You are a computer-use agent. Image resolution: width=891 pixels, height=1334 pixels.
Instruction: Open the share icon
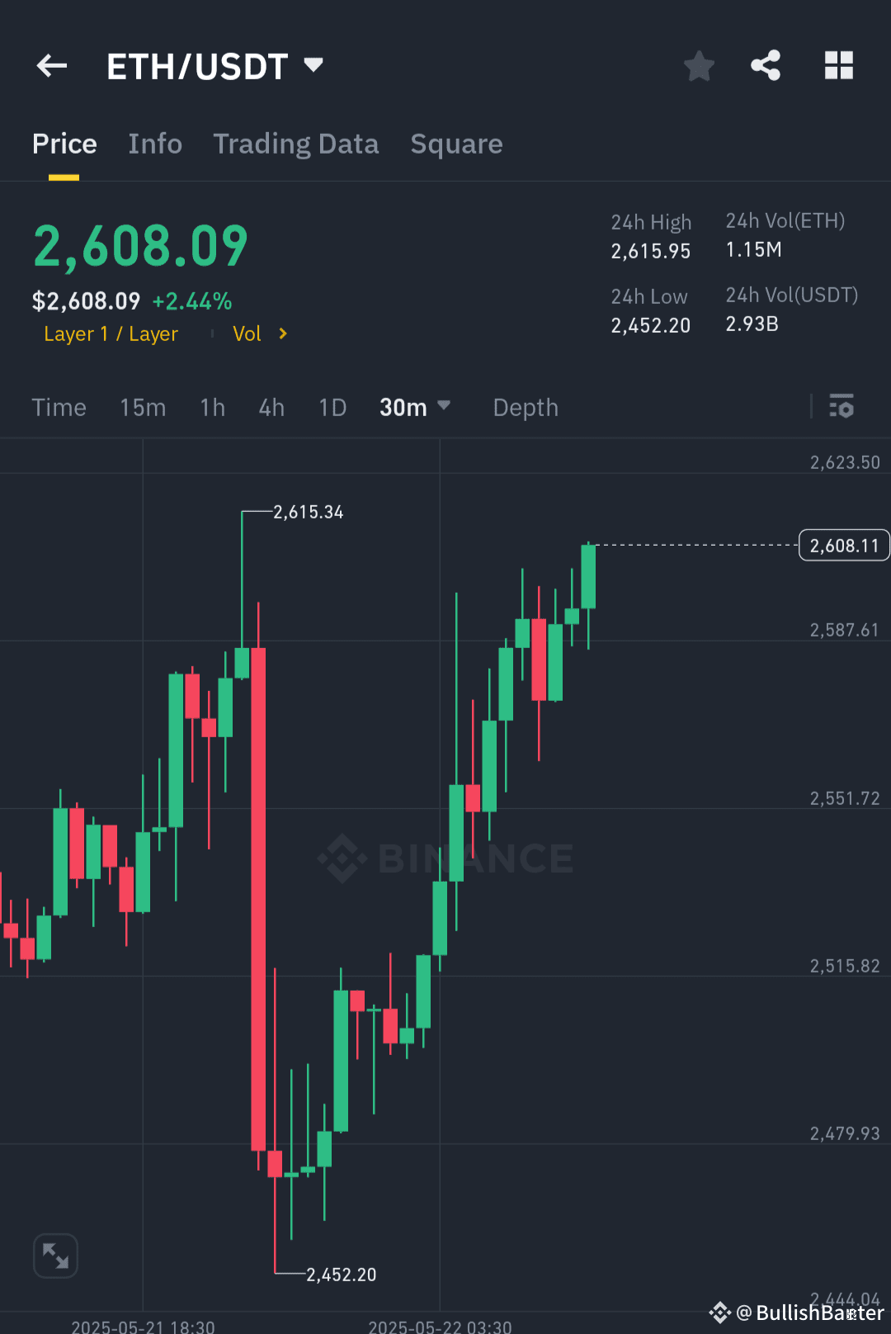[765, 65]
